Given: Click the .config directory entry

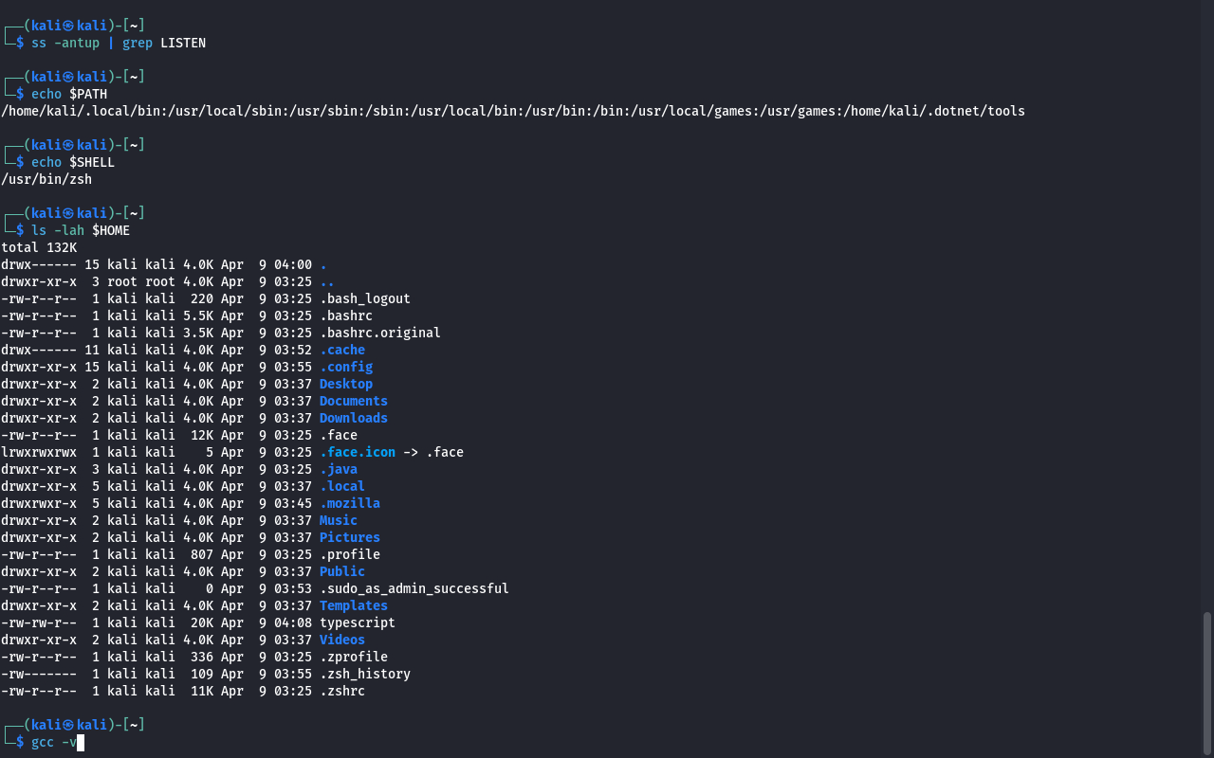Looking at the screenshot, I should 345,367.
